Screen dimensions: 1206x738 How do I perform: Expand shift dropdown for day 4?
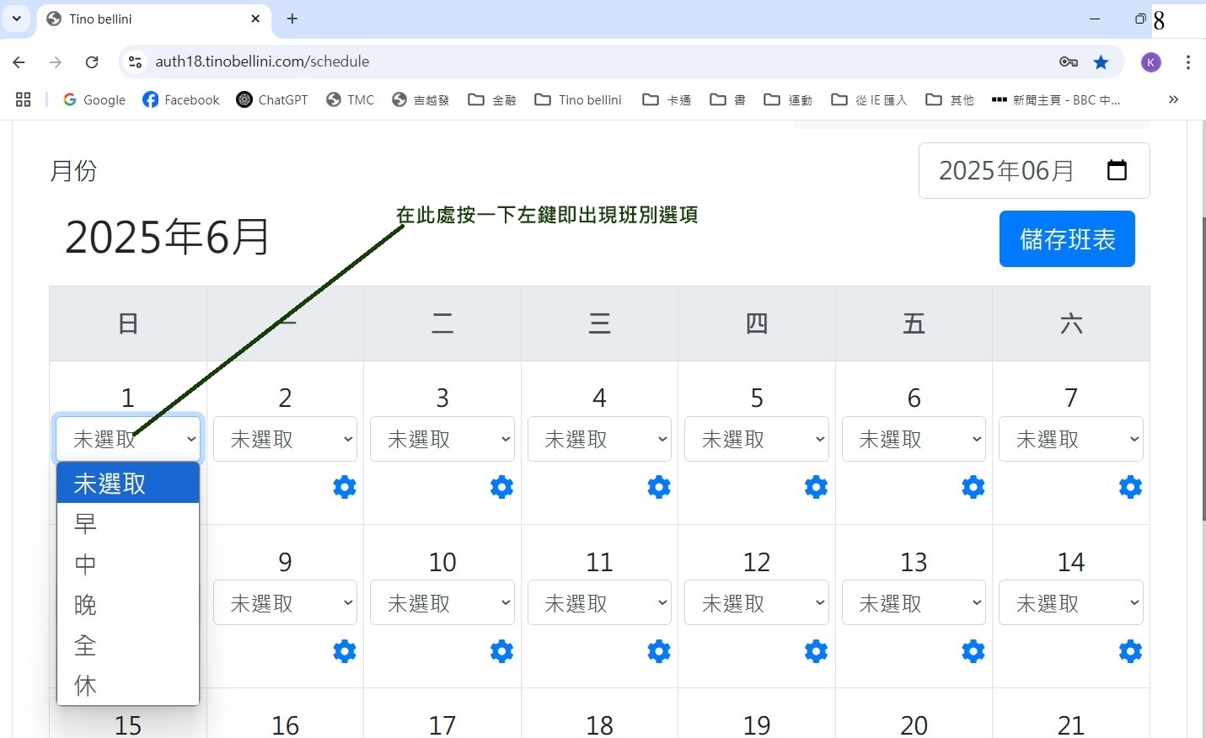[x=599, y=439]
